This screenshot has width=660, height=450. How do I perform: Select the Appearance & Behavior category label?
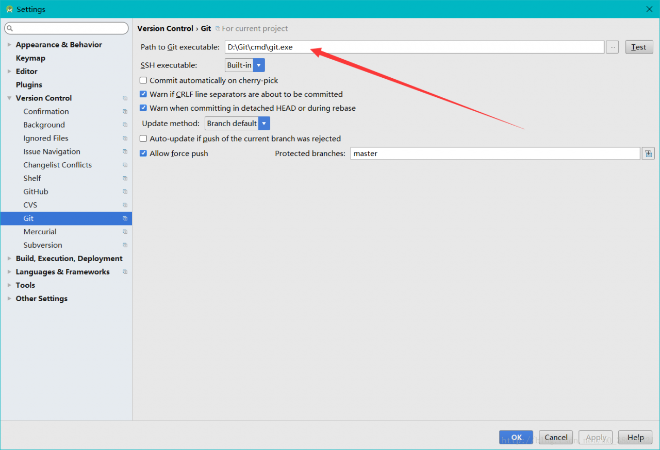(59, 45)
